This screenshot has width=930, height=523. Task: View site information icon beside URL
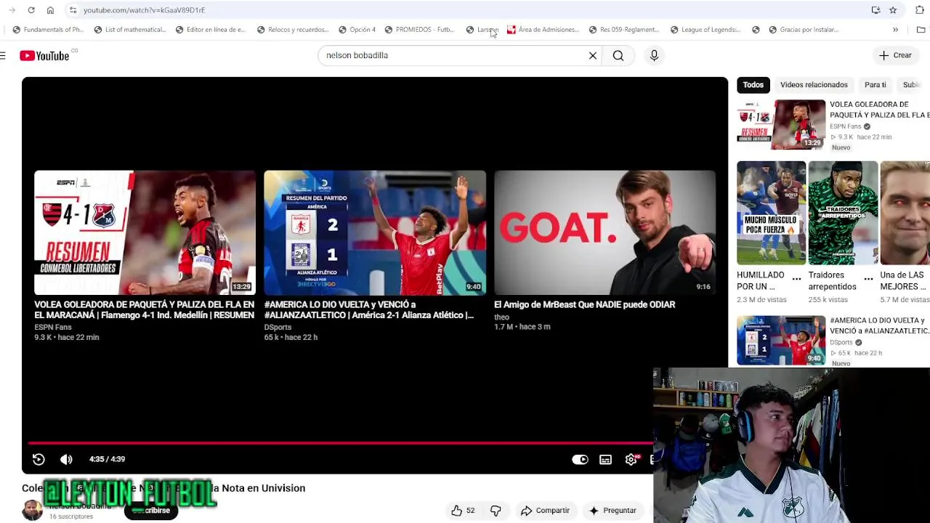point(73,10)
